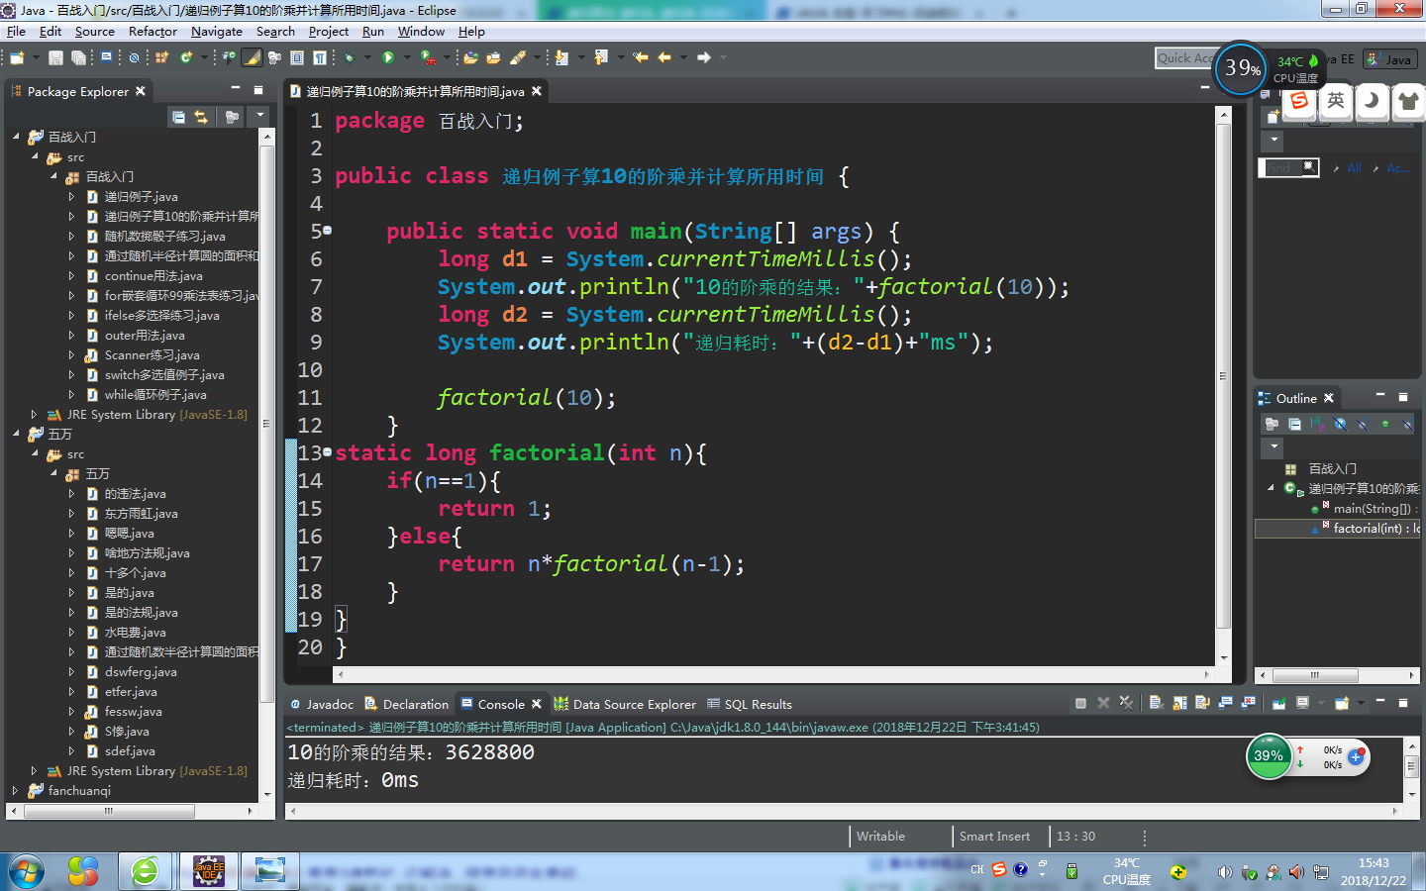The width and height of the screenshot is (1426, 891).
Task: Expand JRE System Library under 百战入门
Action: pyautogui.click(x=34, y=414)
